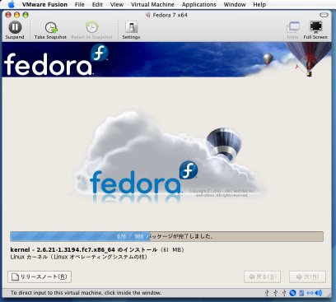Click the toolbar hide pill button
Viewport: 336px width, 302px height.
(324, 15)
